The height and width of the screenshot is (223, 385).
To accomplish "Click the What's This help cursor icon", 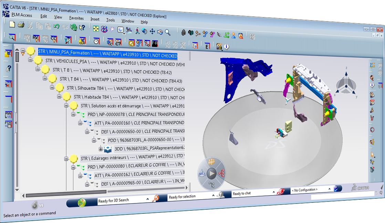I will click(82, 28).
